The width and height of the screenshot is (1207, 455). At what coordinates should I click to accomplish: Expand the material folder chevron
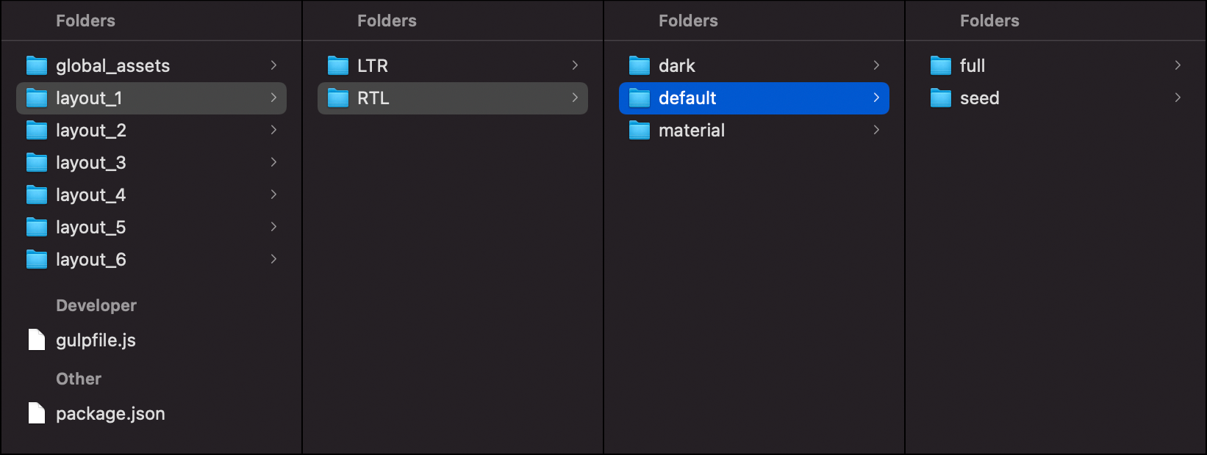point(876,130)
